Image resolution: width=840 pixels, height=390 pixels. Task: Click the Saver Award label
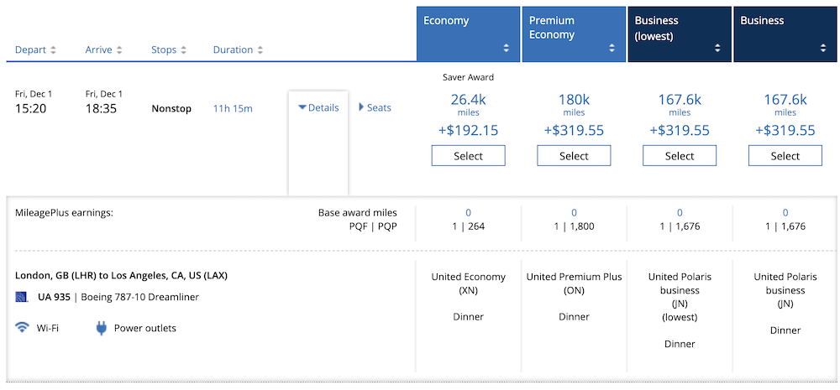click(x=468, y=77)
